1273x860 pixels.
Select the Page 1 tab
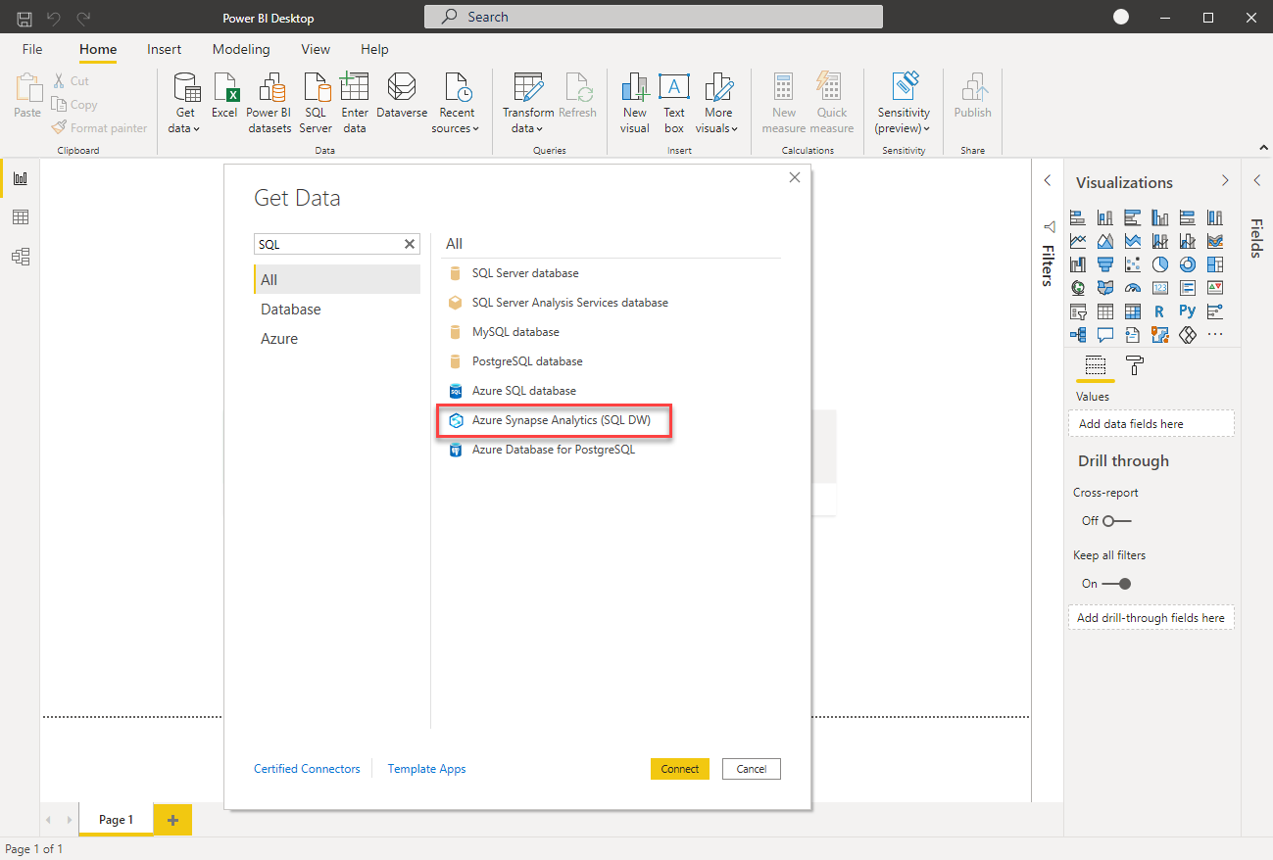click(116, 820)
